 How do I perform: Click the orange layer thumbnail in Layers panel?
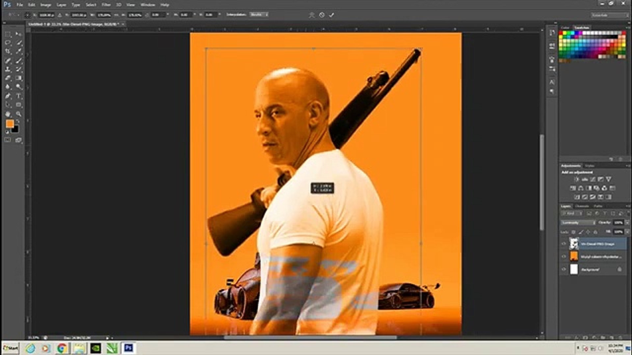[x=574, y=256]
